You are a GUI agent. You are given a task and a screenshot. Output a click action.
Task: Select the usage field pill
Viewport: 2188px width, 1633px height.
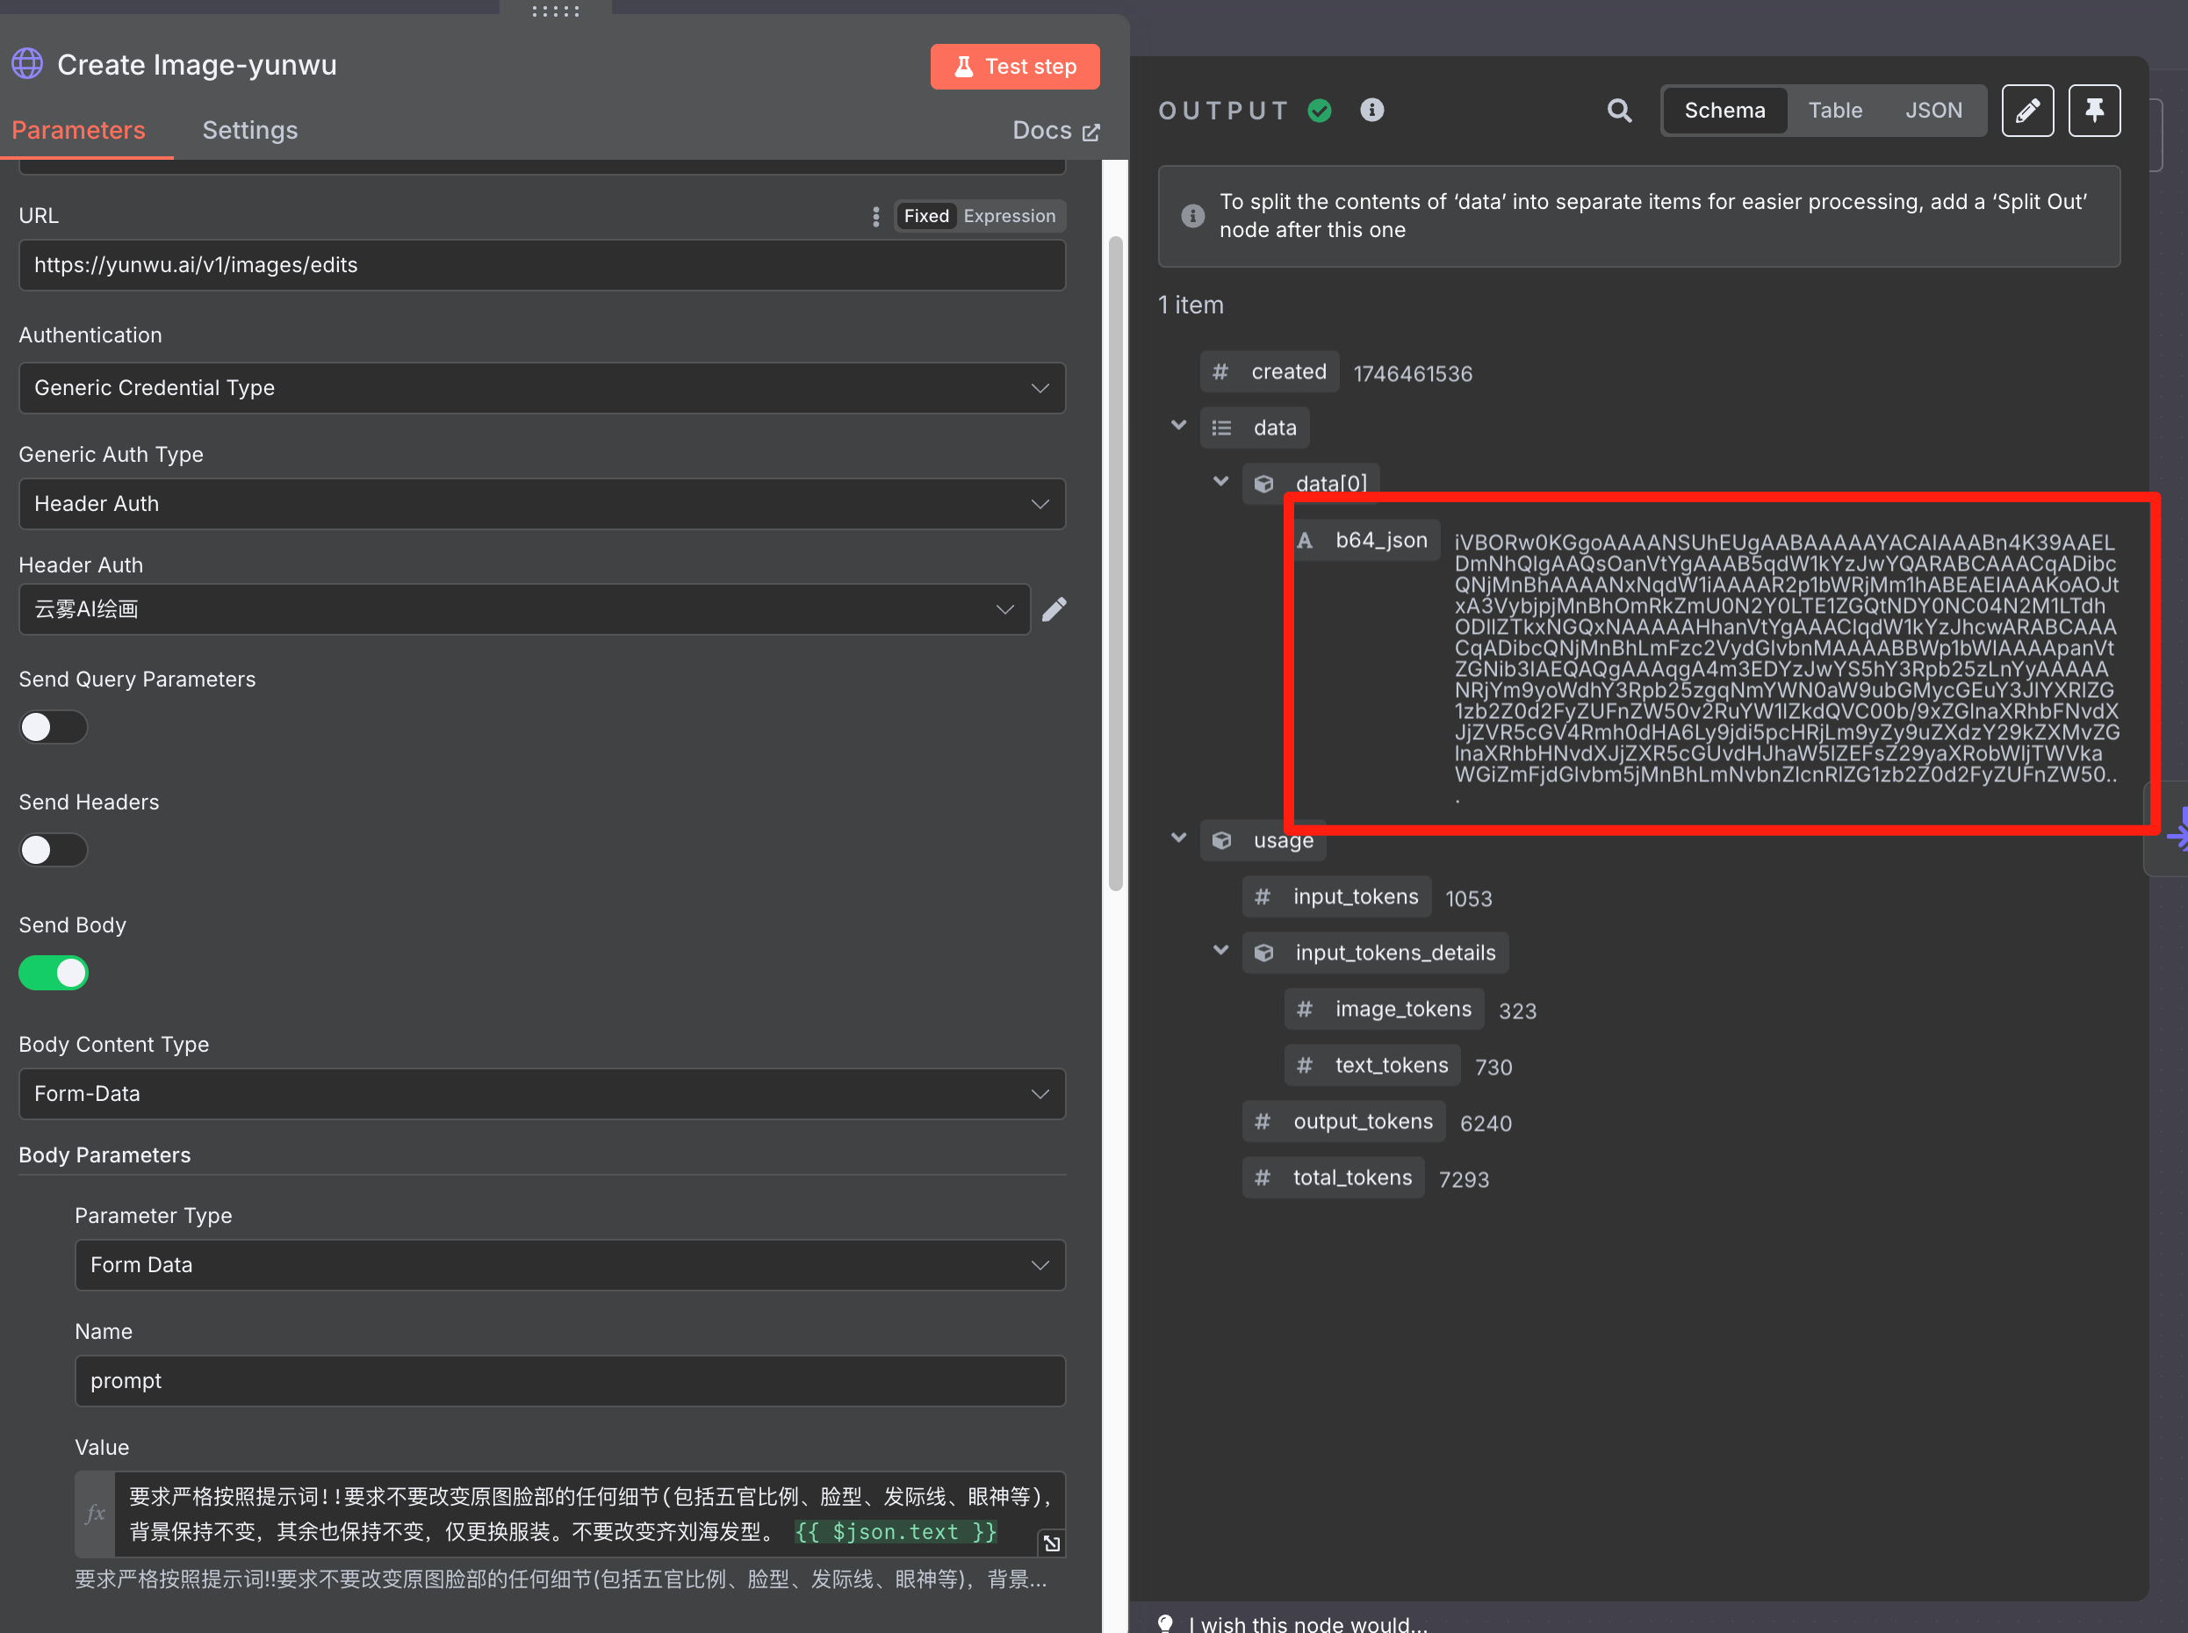(1263, 840)
